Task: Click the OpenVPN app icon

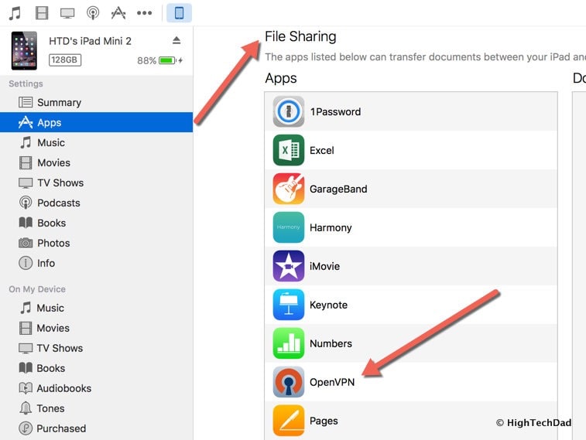Action: [288, 382]
